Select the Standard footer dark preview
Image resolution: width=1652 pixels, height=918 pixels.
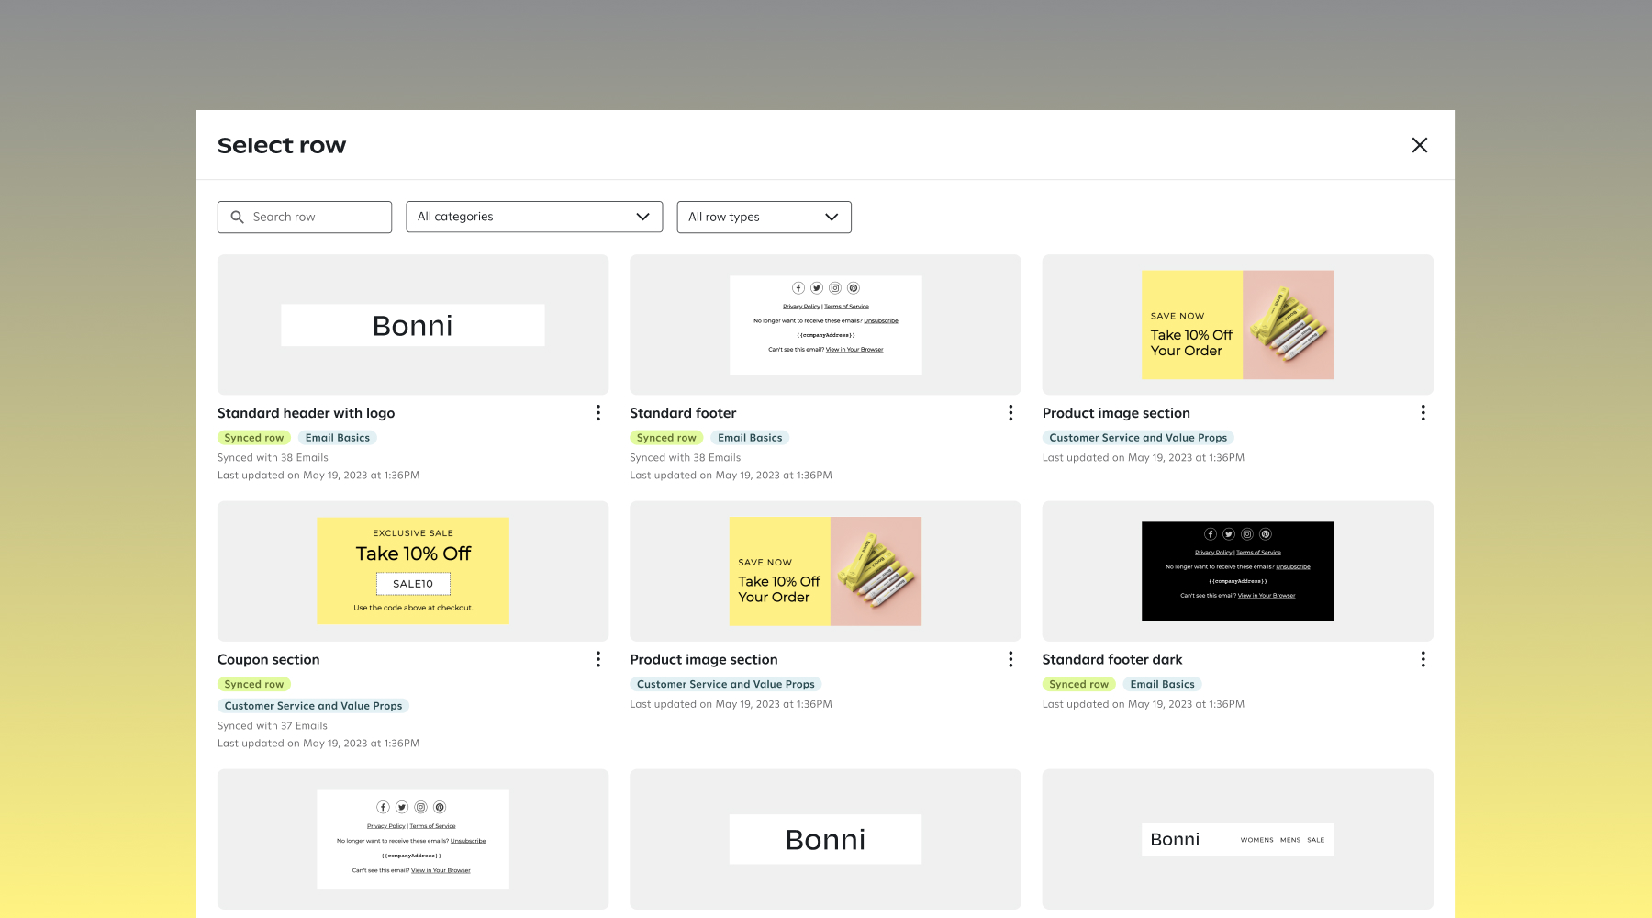tap(1237, 570)
